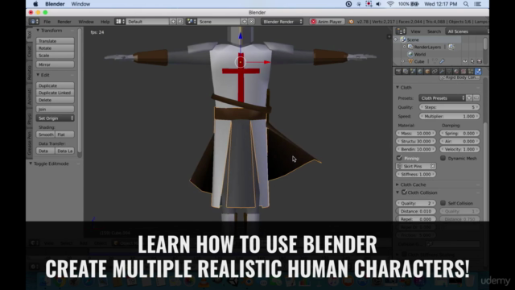This screenshot has width=515, height=290.
Task: Open the Blender Render engine dropdown
Action: [x=282, y=22]
